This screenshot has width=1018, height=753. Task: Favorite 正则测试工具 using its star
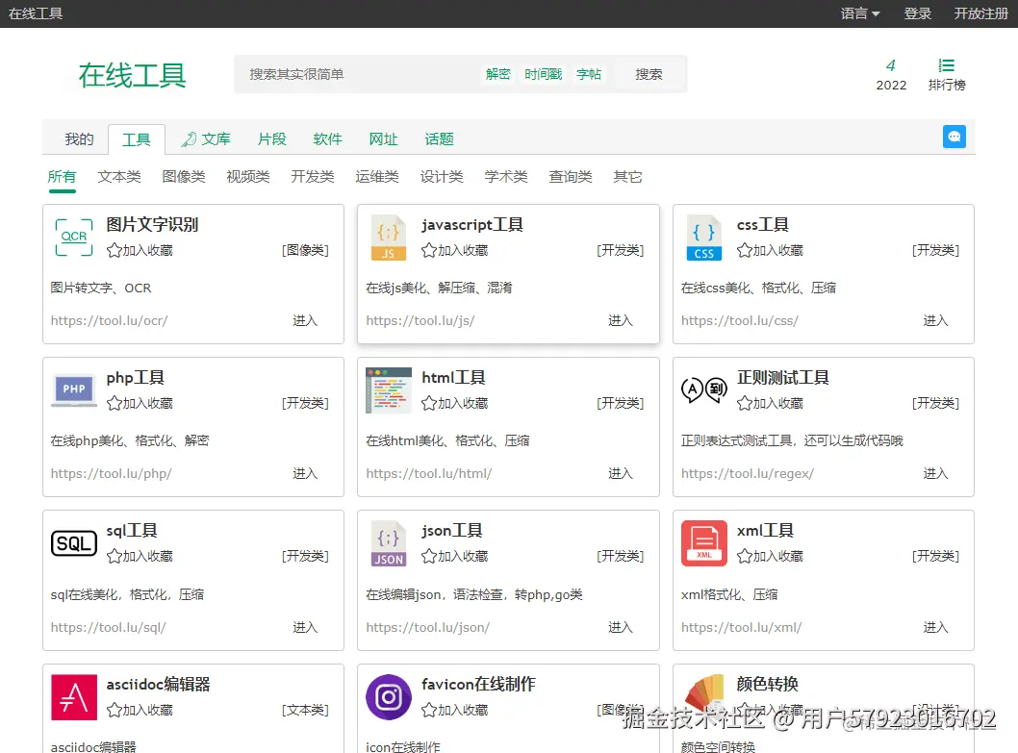745,403
